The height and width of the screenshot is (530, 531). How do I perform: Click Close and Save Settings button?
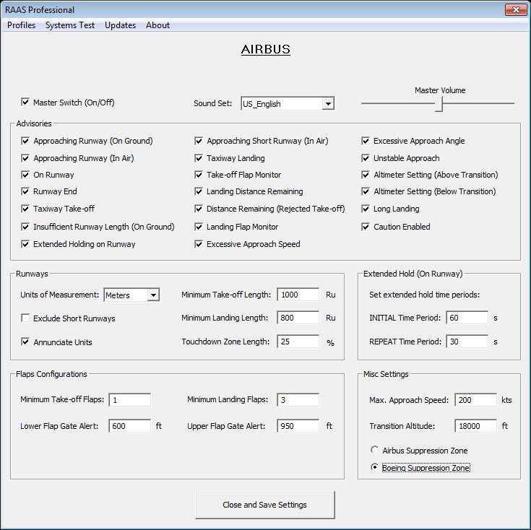[x=265, y=505]
